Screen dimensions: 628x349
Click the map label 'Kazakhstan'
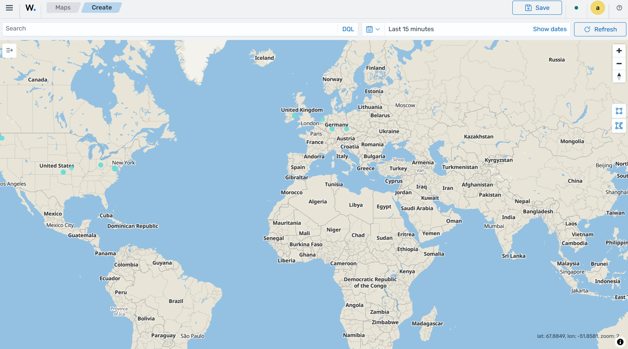pyautogui.click(x=478, y=137)
